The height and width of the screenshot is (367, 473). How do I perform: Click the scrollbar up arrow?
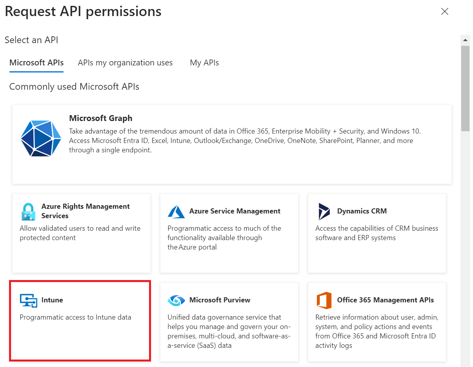465,40
